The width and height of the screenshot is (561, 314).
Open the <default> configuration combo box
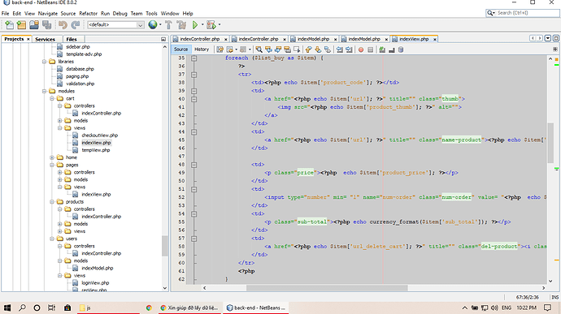coord(116,24)
